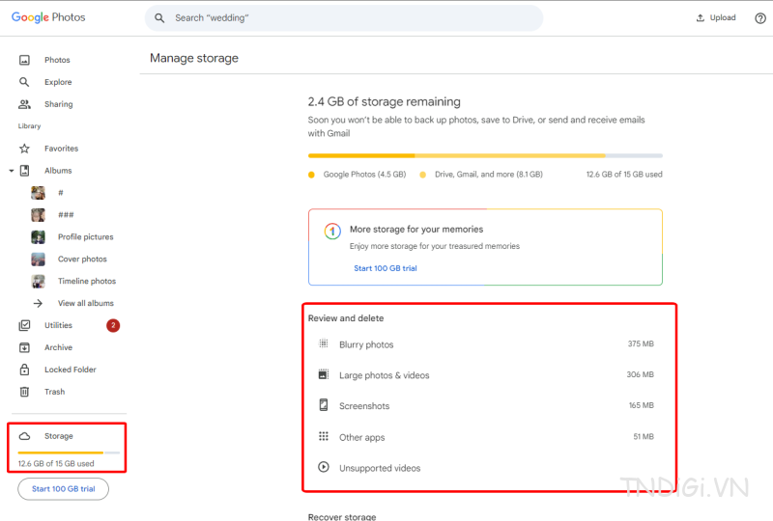This screenshot has height=521, width=773.
Task: Click the Utilities checkmark icon
Action: pyautogui.click(x=24, y=325)
